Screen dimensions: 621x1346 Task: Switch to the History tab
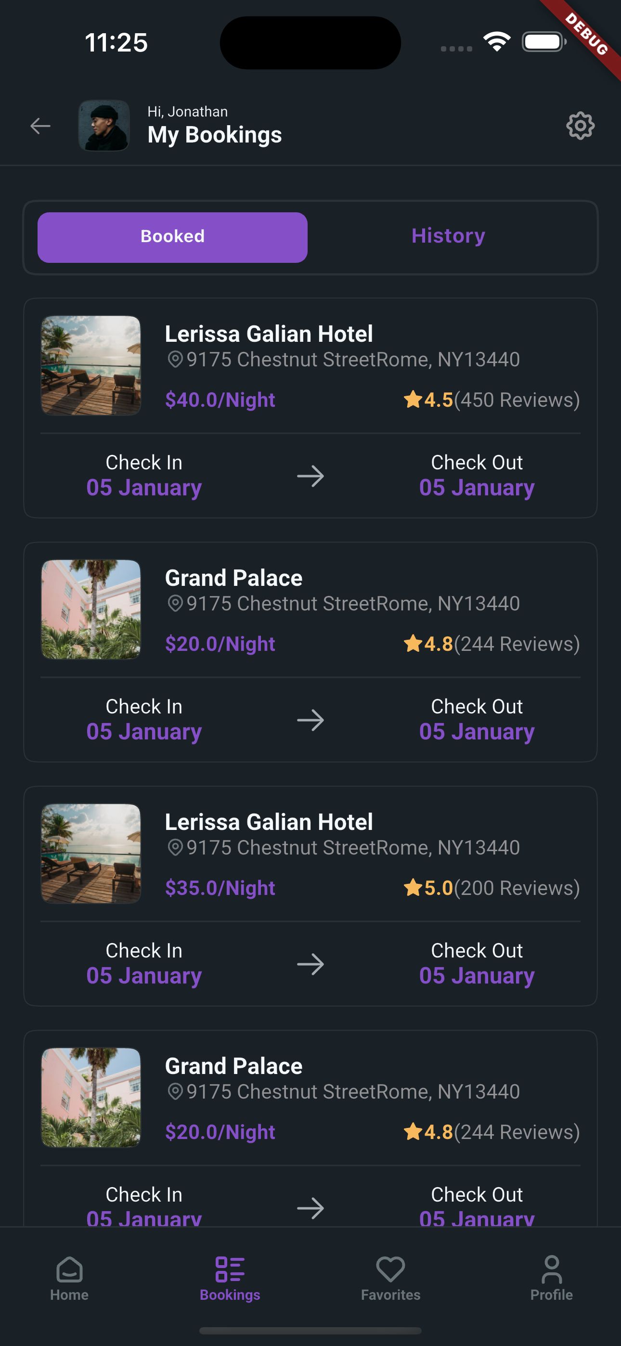[448, 236]
